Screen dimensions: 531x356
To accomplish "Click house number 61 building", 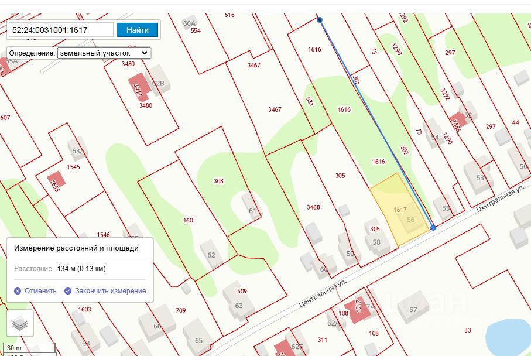I will (x=251, y=207).
